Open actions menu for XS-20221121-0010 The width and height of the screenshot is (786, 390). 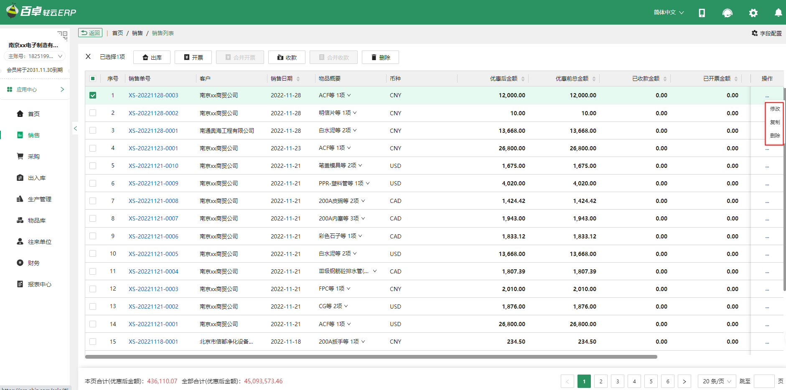coord(767,166)
